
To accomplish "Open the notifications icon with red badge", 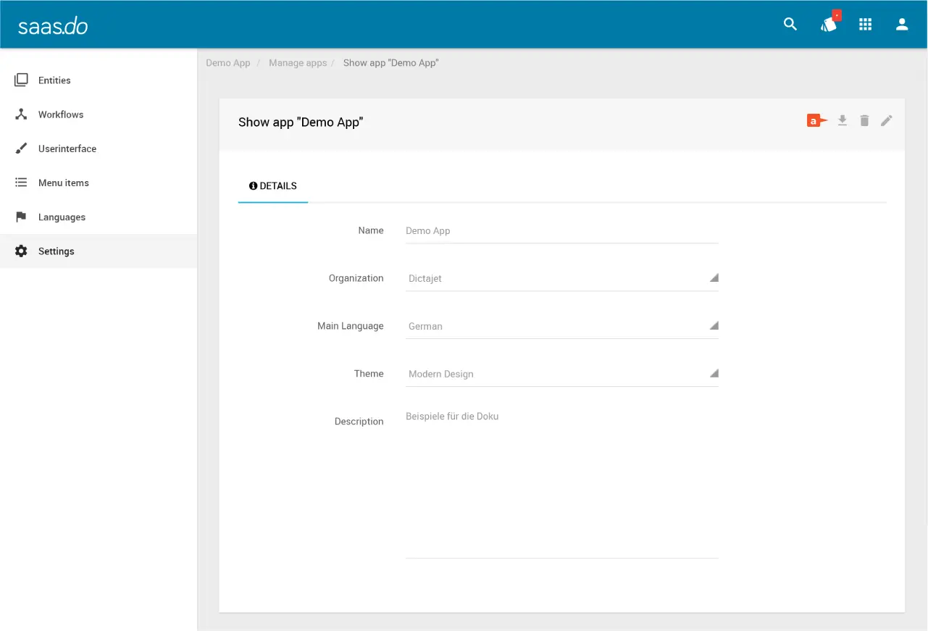I will pos(829,25).
